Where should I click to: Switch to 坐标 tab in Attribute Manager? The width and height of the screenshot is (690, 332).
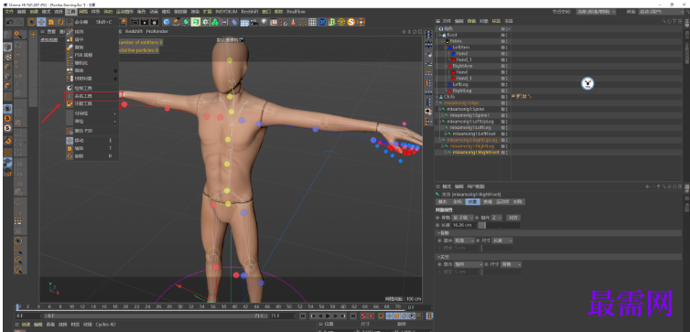pos(458,202)
